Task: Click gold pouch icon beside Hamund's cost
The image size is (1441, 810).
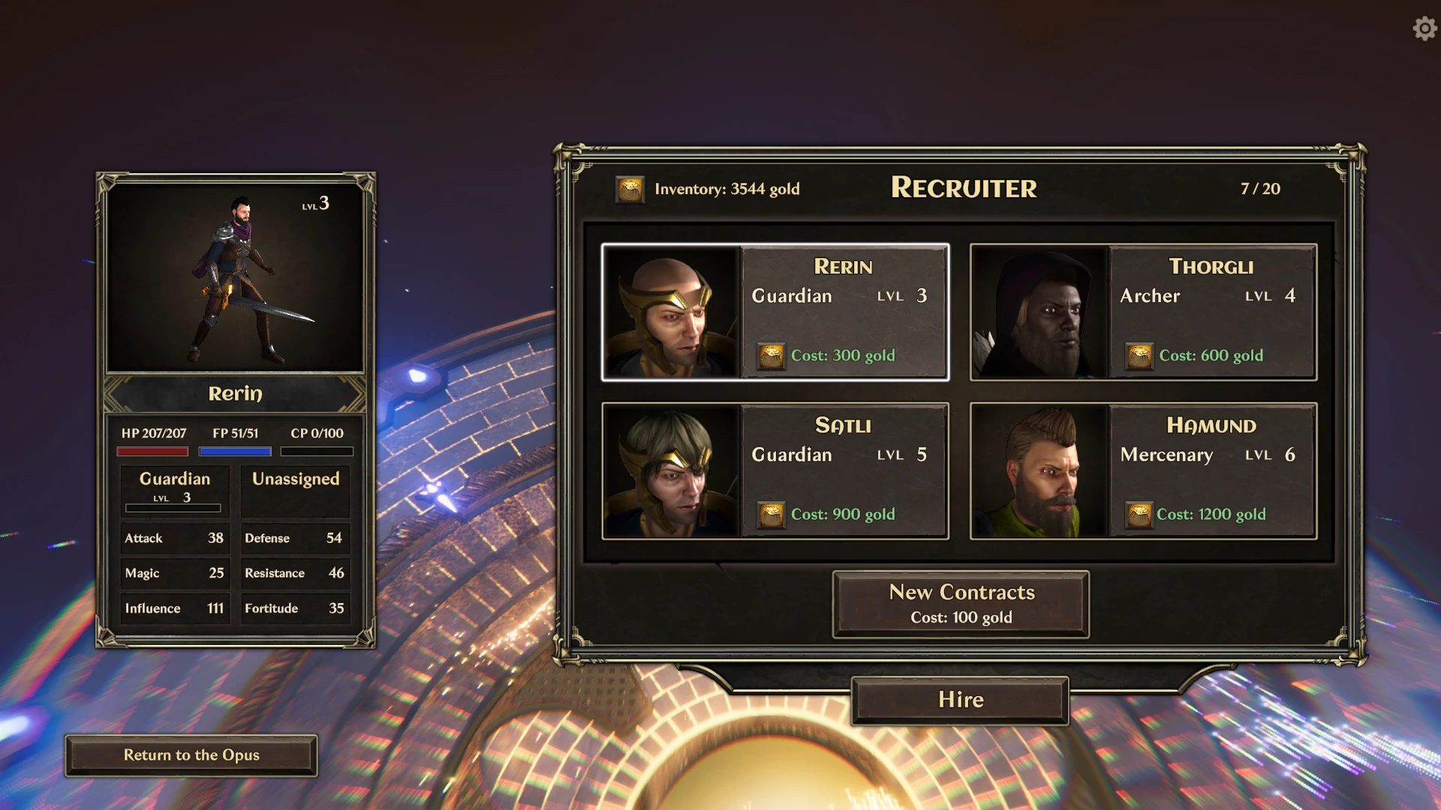Action: (1139, 515)
